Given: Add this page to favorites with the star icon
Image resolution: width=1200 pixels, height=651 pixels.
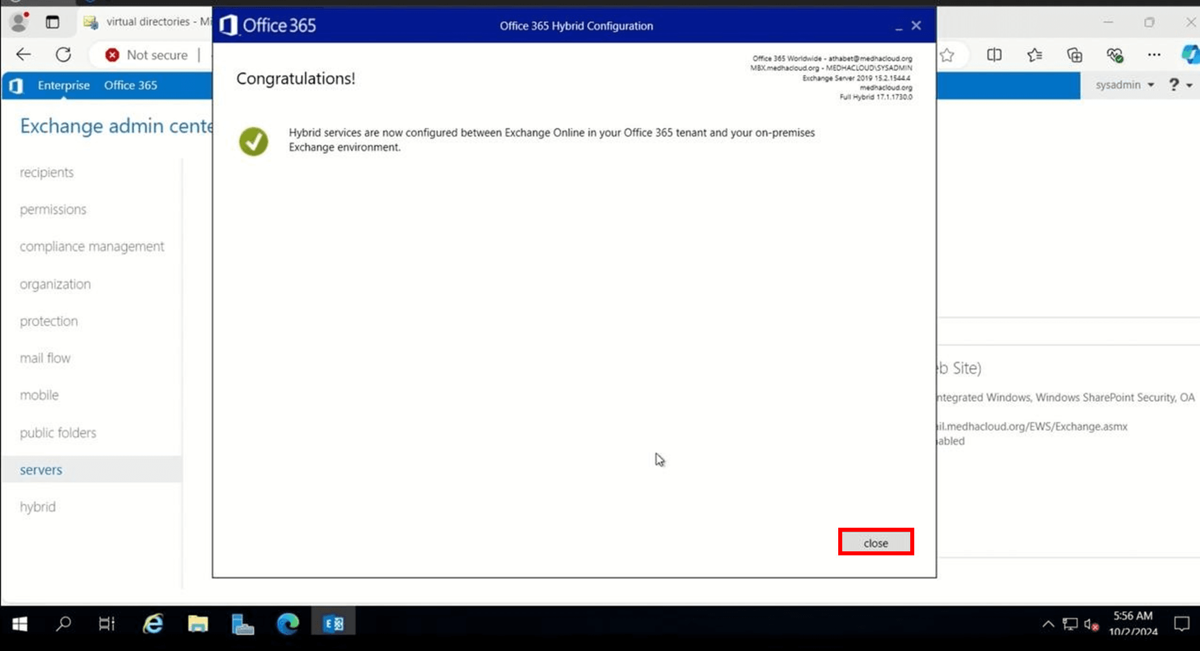Looking at the screenshot, I should tap(947, 55).
